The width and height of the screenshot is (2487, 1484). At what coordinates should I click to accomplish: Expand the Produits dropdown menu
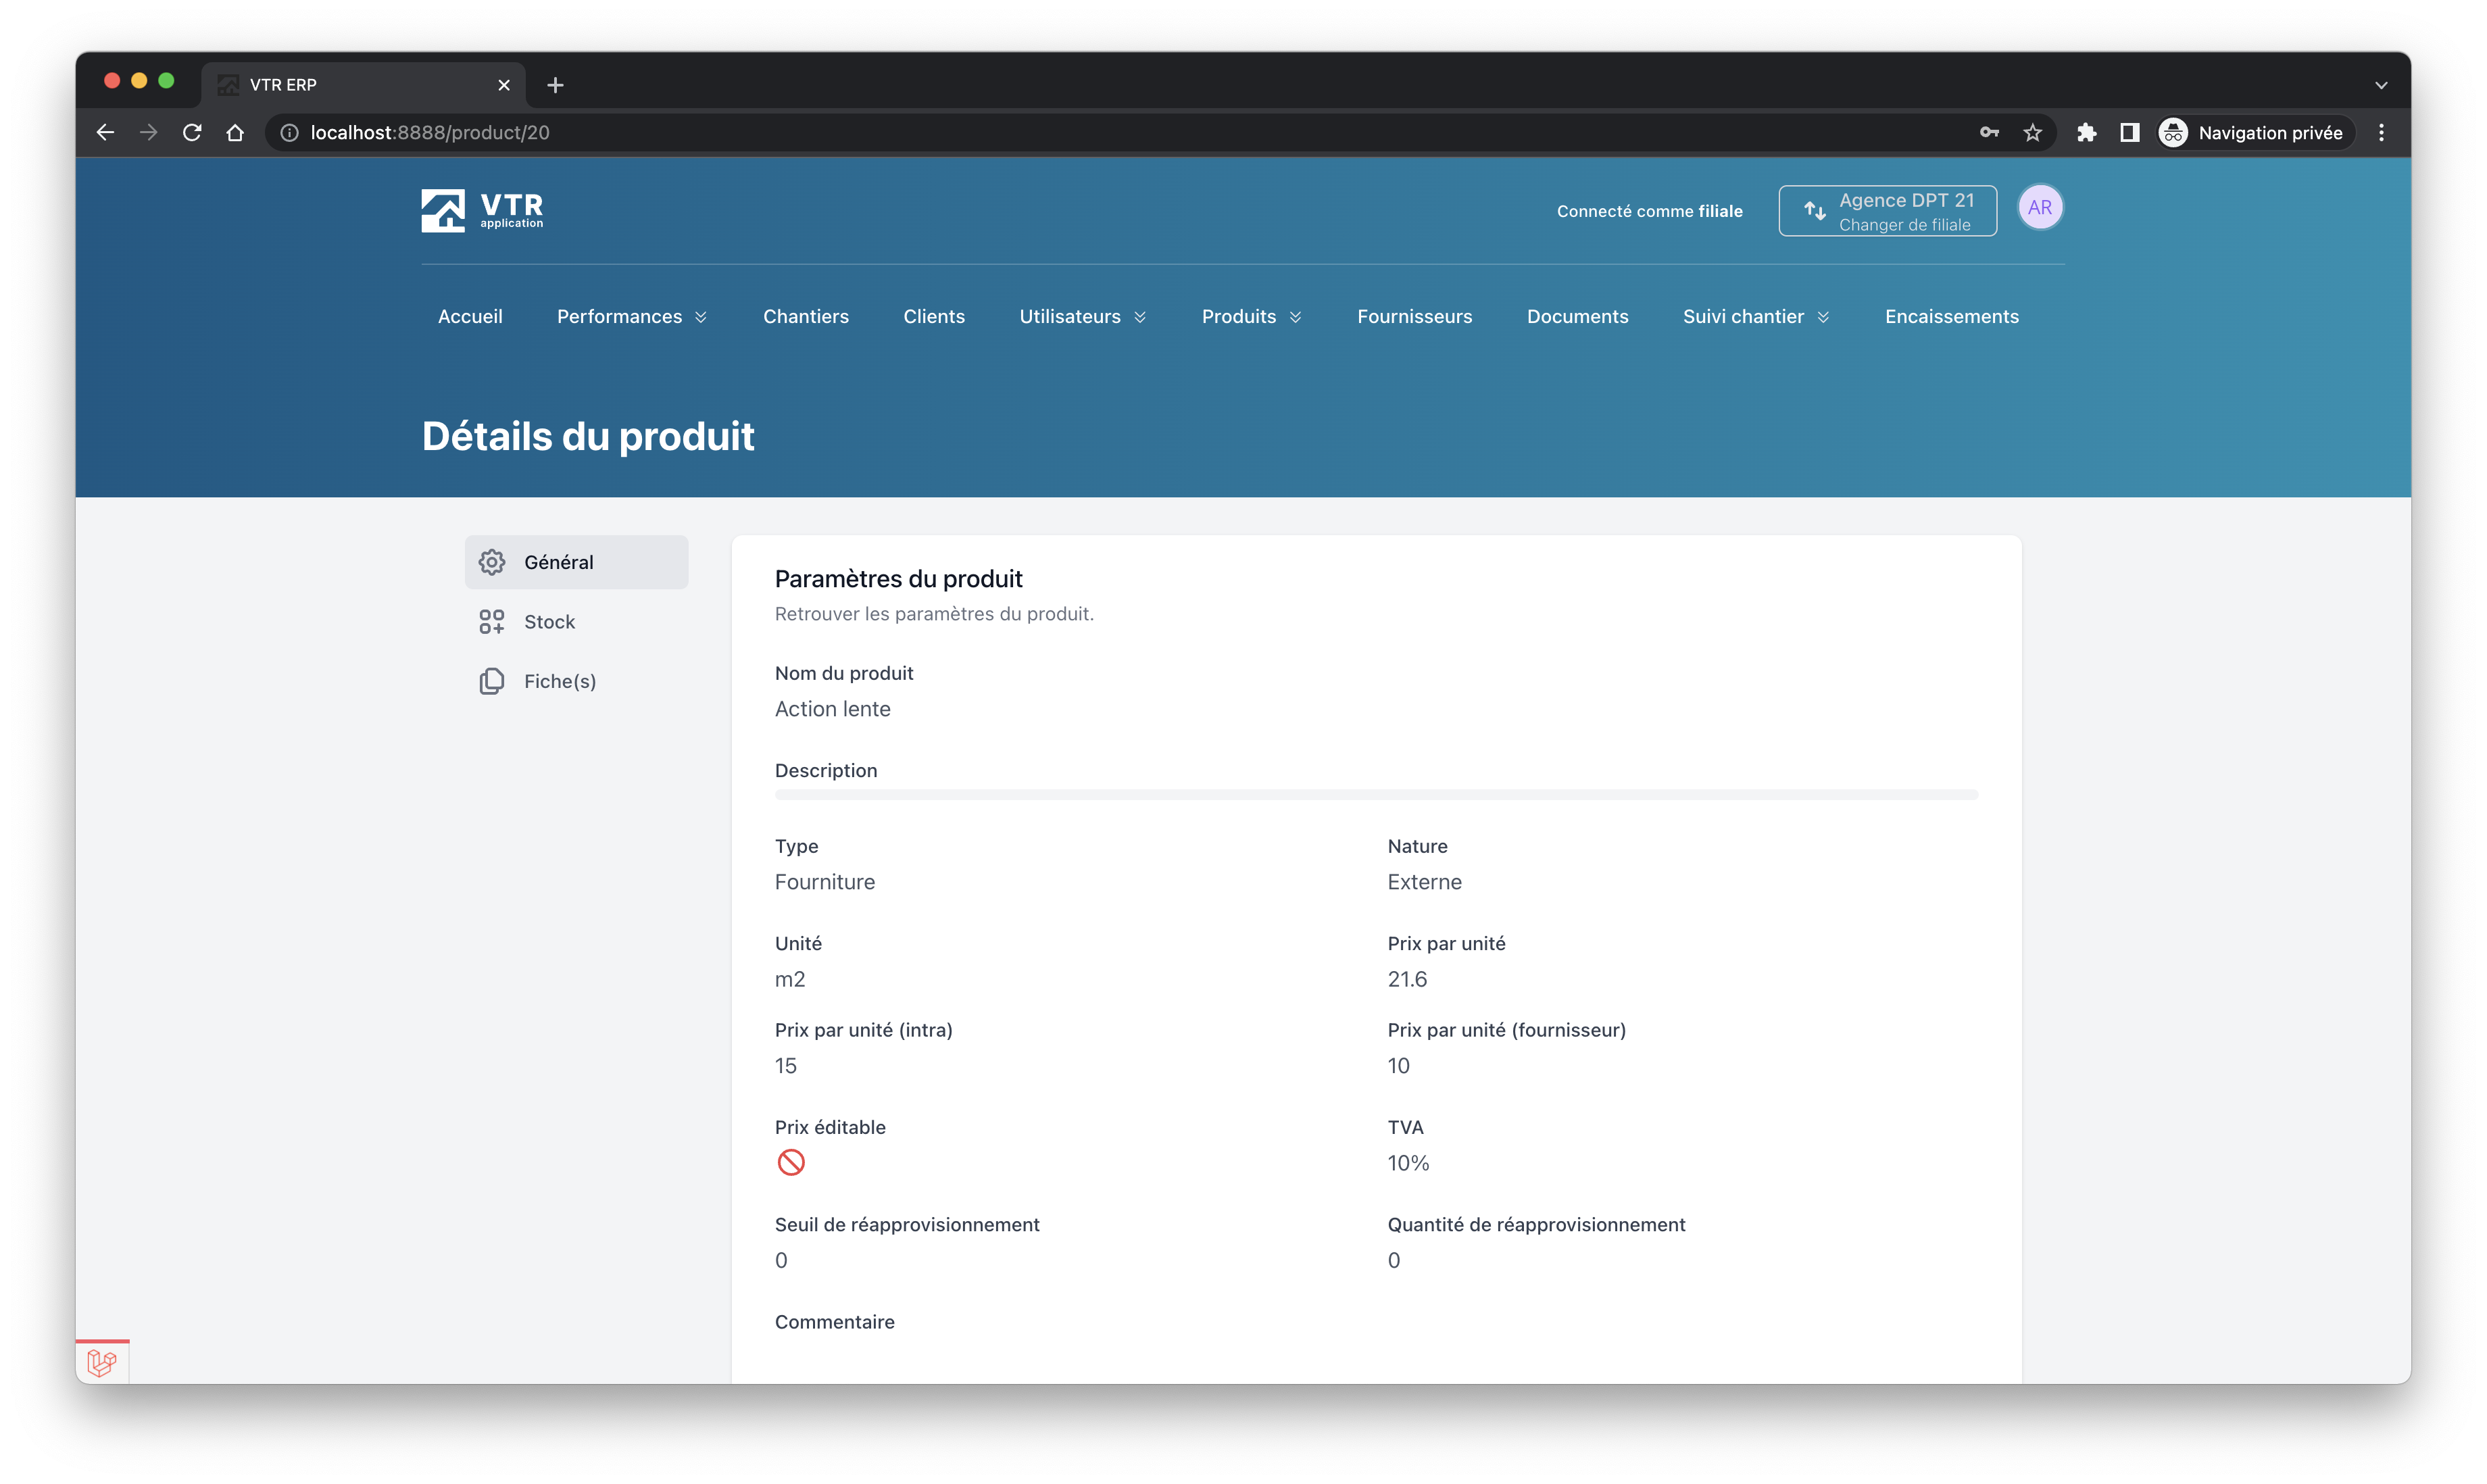pyautogui.click(x=1251, y=317)
